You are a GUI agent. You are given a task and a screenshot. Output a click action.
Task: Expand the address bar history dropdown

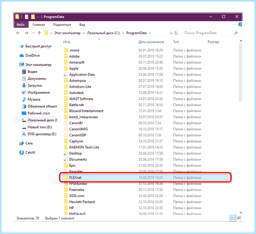[x=171, y=33]
